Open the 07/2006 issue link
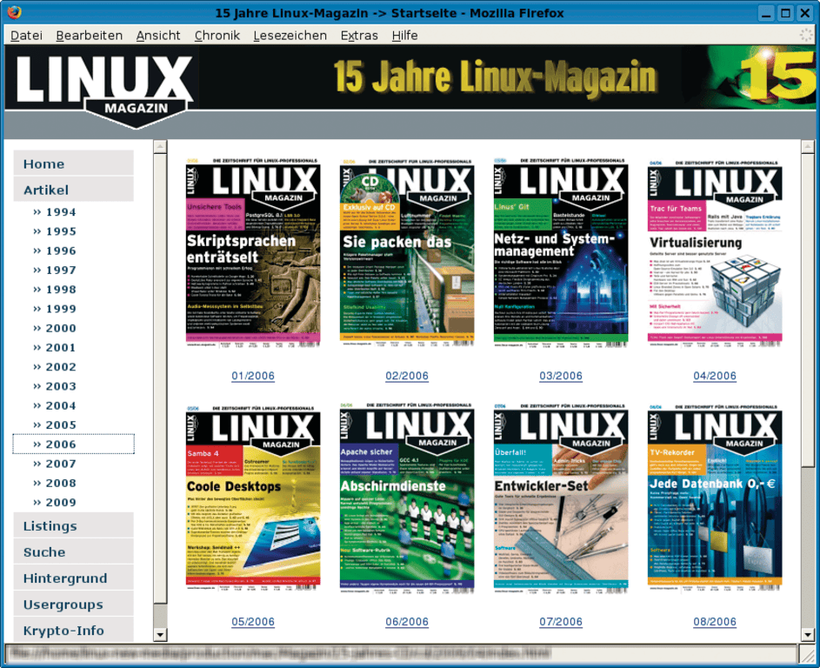Viewport: 820px width, 668px height. tap(561, 621)
